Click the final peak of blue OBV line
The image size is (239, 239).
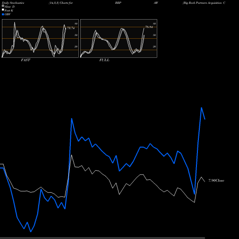click(202, 108)
